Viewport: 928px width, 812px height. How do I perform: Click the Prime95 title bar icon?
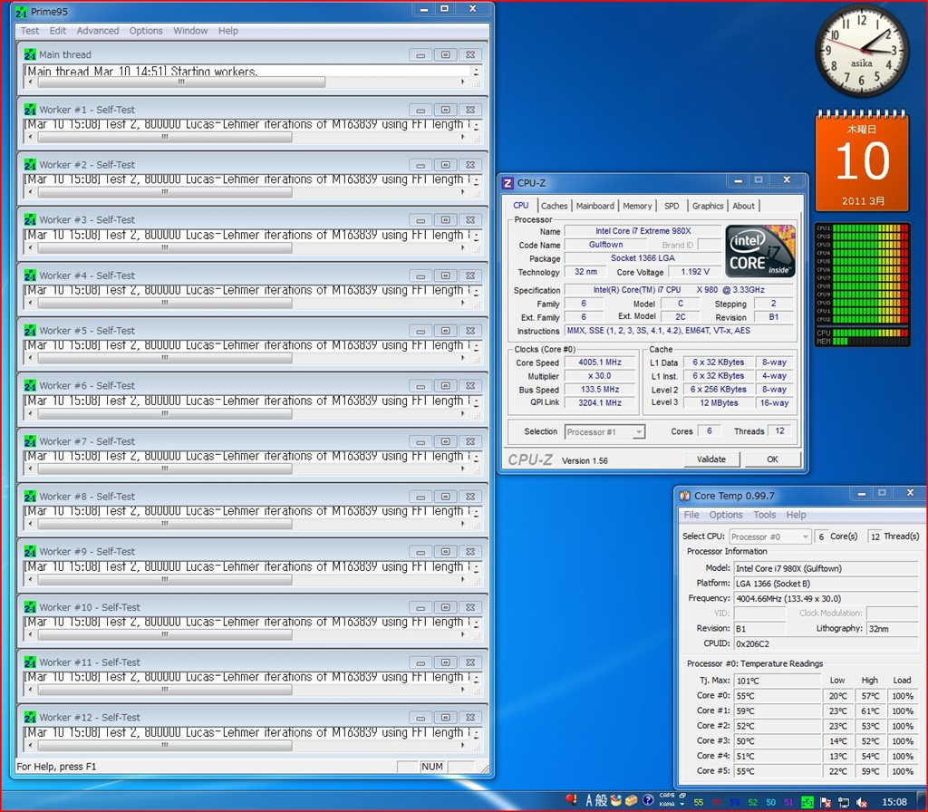[x=21, y=12]
